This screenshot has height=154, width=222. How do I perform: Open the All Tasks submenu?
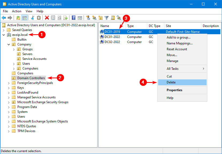(x=182, y=69)
